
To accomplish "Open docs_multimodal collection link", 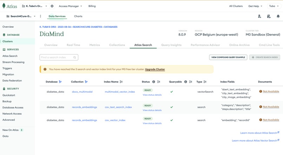I will [82, 92].
